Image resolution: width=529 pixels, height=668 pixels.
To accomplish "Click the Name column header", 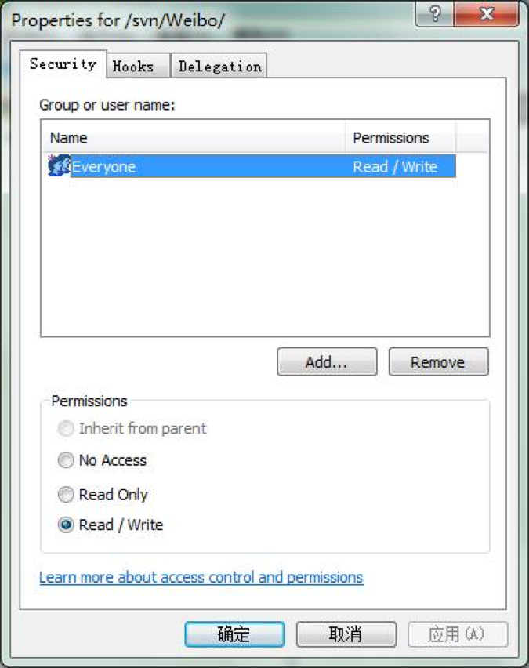I will pos(194,138).
